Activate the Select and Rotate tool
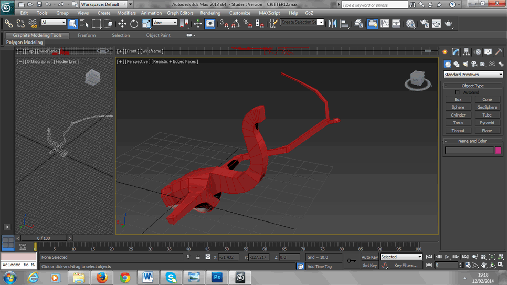 coord(134,24)
